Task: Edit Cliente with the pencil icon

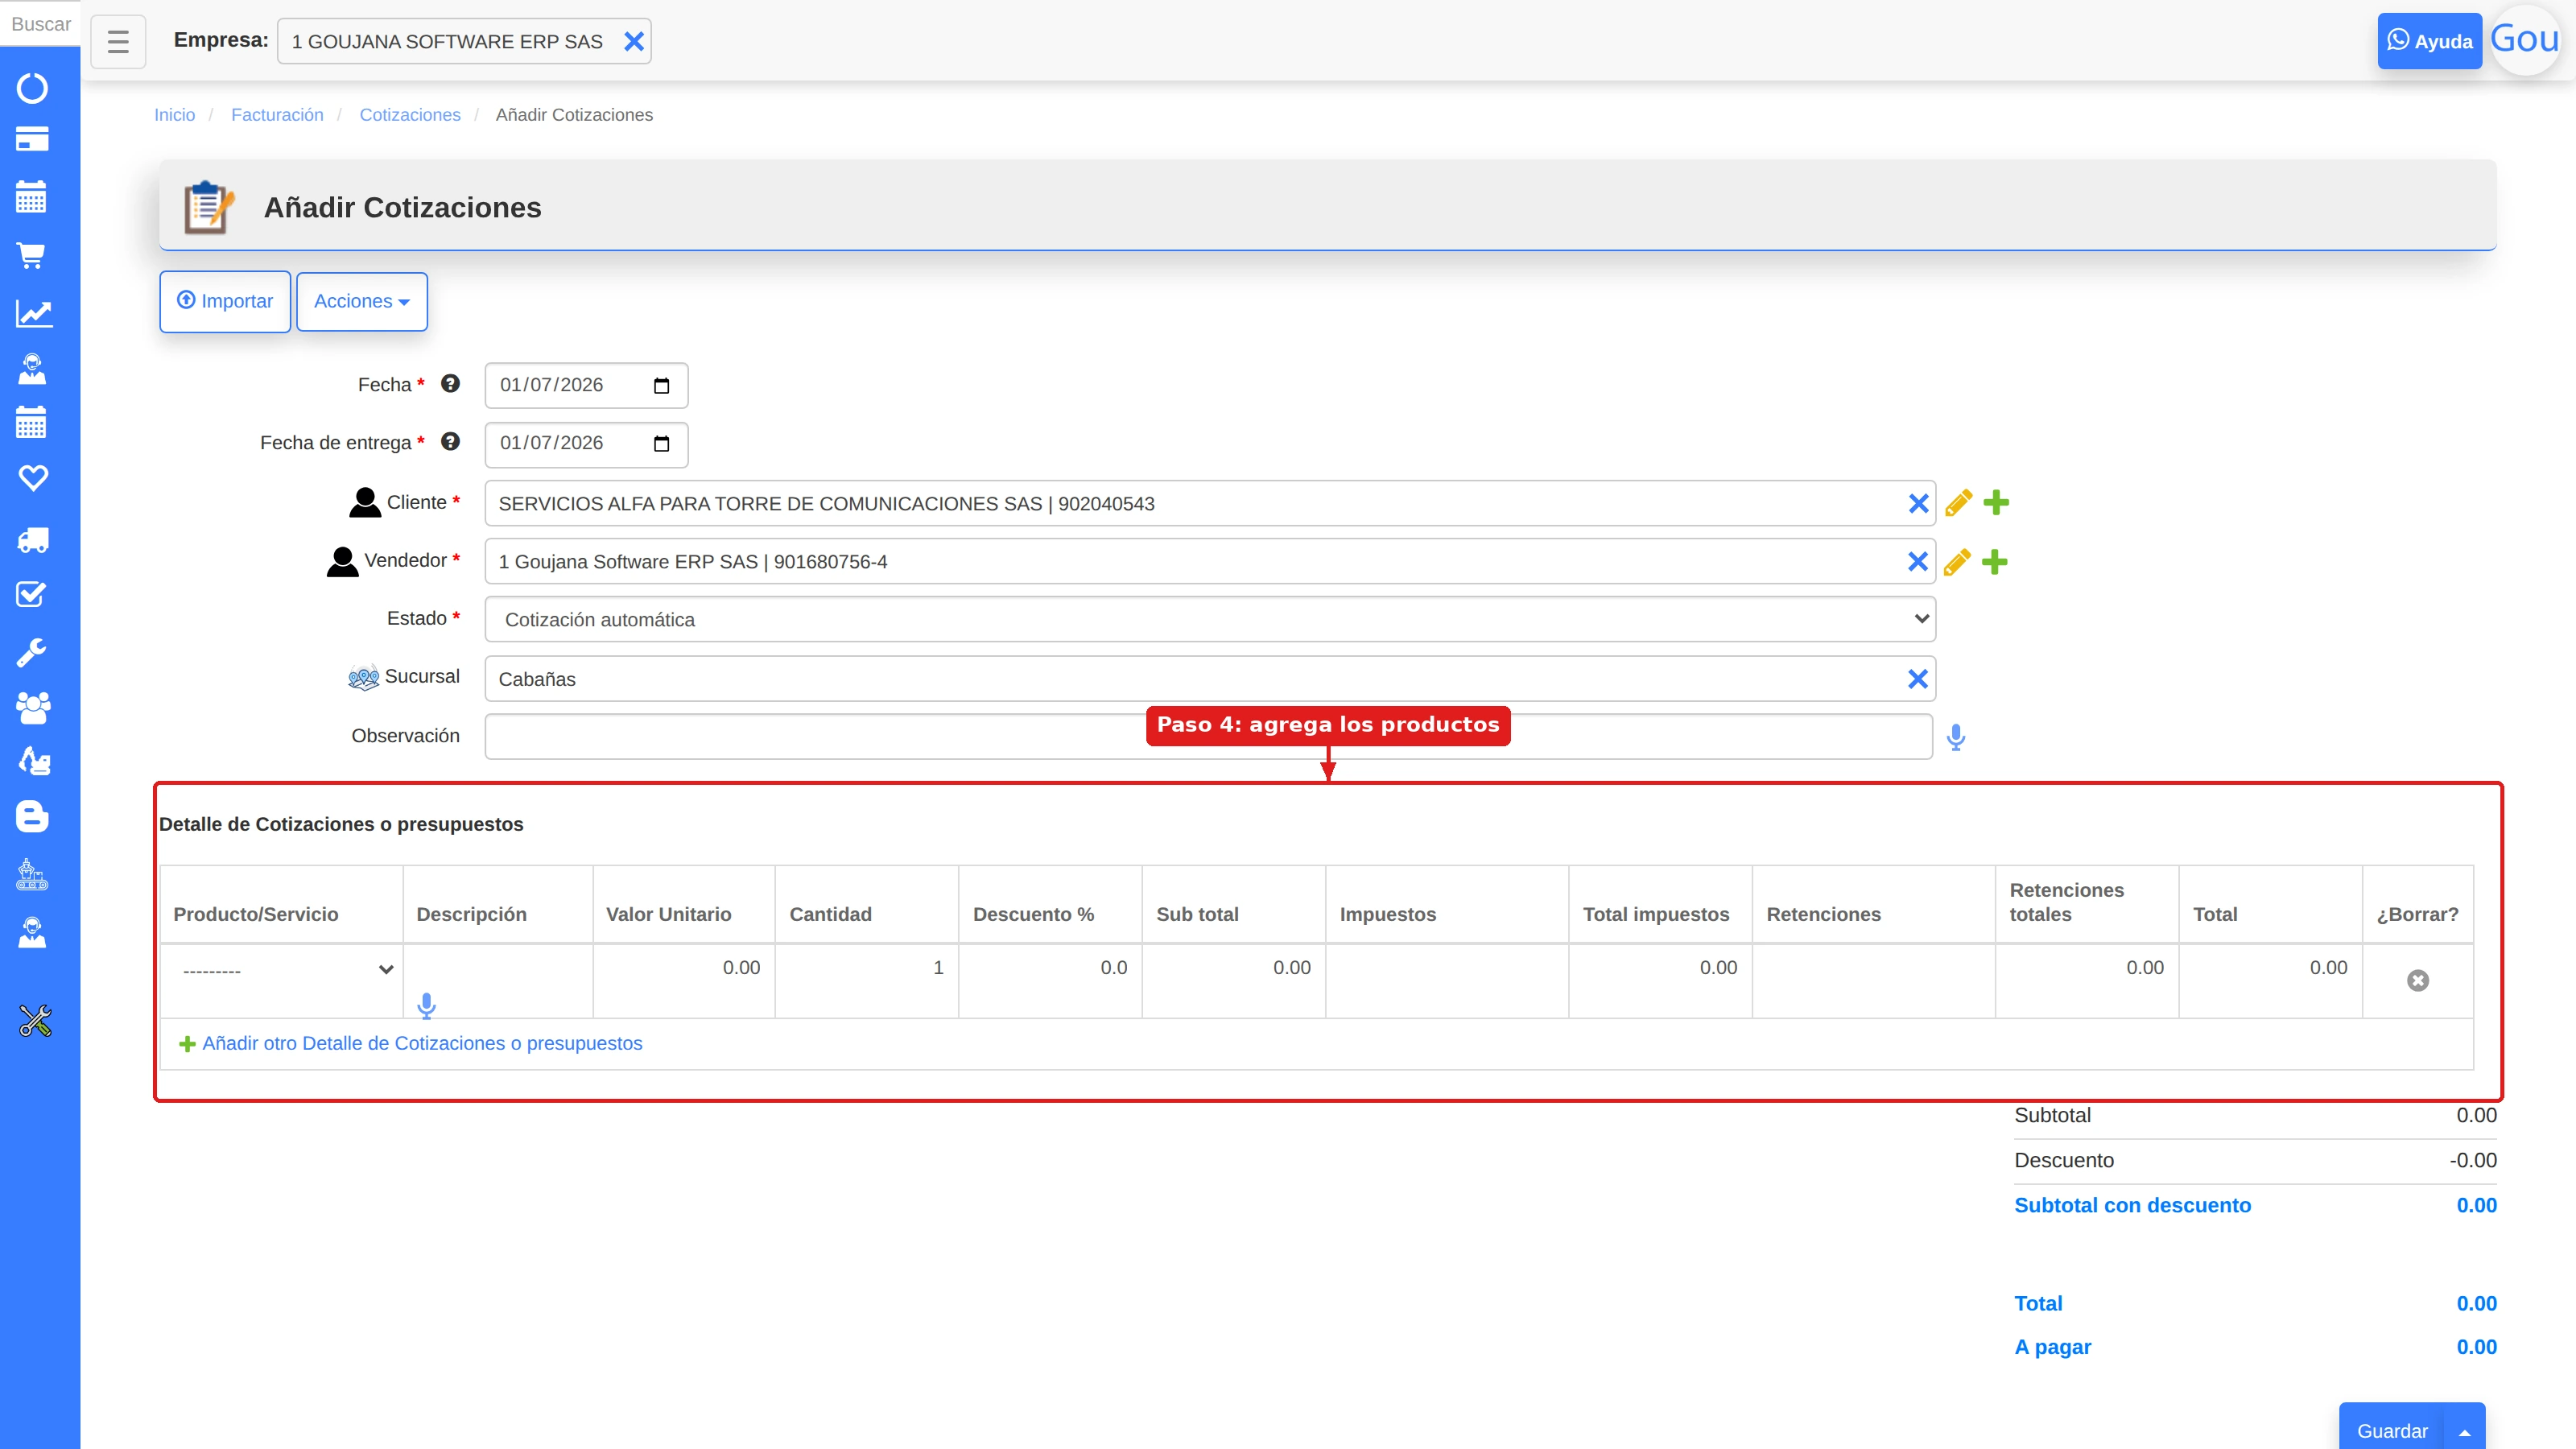Action: coord(1958,503)
